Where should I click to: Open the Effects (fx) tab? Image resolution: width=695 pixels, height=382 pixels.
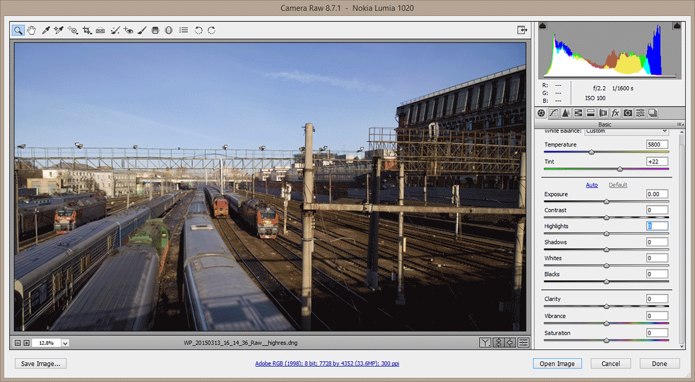[x=616, y=113]
